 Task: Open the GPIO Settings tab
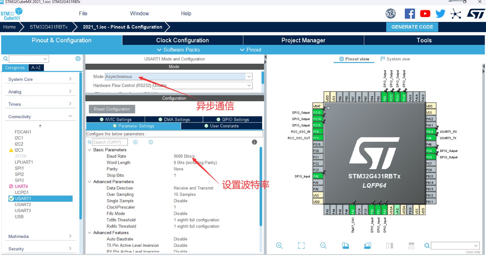[233, 119]
